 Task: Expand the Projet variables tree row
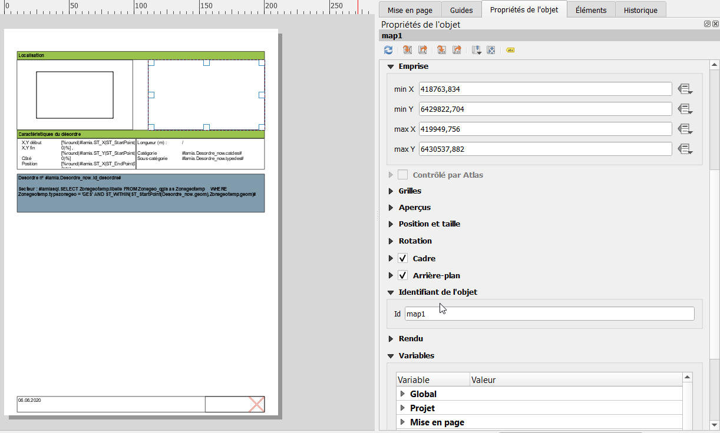pyautogui.click(x=403, y=408)
